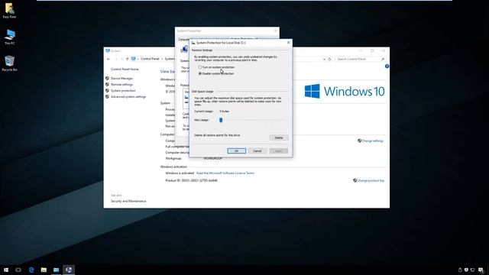Confirm dialog with OK button
The height and width of the screenshot is (275, 489).
pos(236,151)
